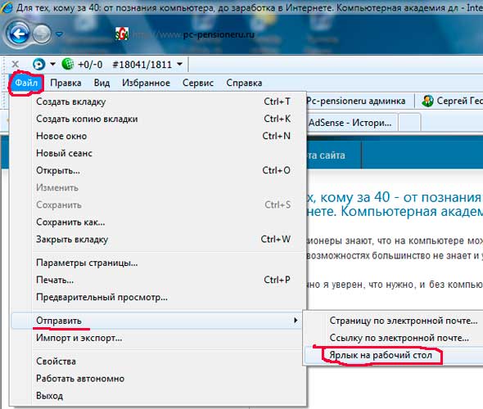This screenshot has width=483, height=409.
Task: Click the user icon beside Сергей tab
Action: pos(427,101)
